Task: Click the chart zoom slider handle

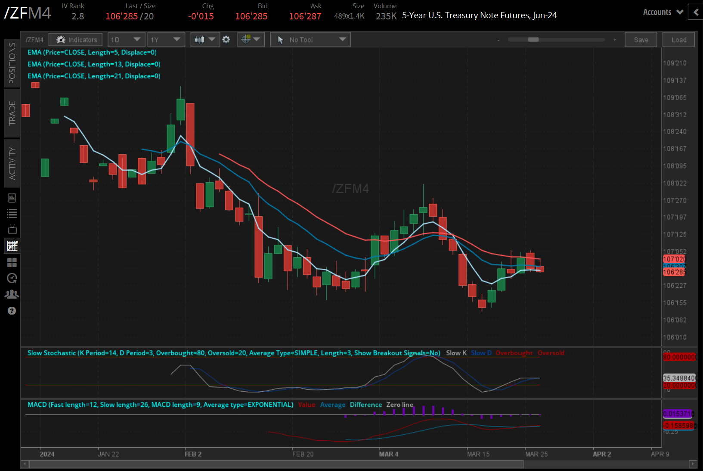Action: pos(533,40)
